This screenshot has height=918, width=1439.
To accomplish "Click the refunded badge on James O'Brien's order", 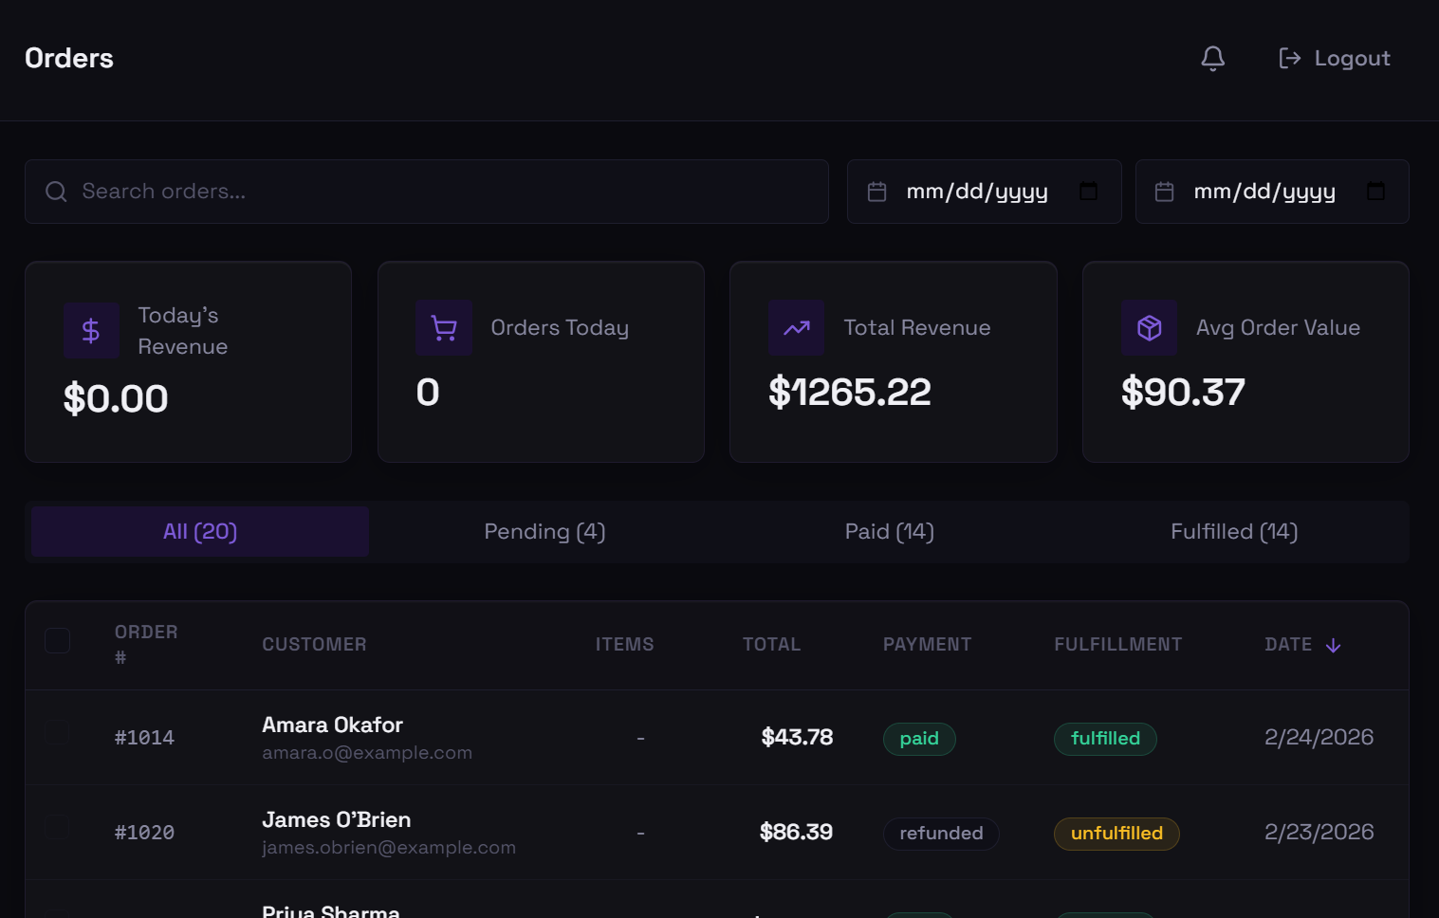I will [941, 833].
